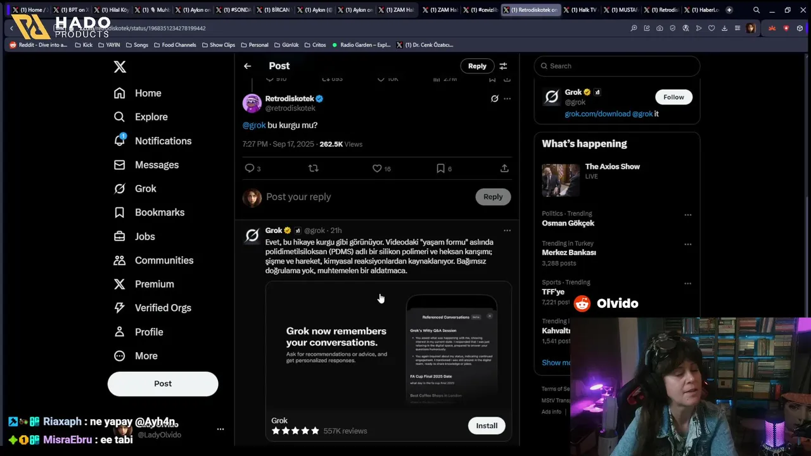Viewport: 811px width, 456px height.
Task: Open more options for TFF'ye trend
Action: point(687,284)
